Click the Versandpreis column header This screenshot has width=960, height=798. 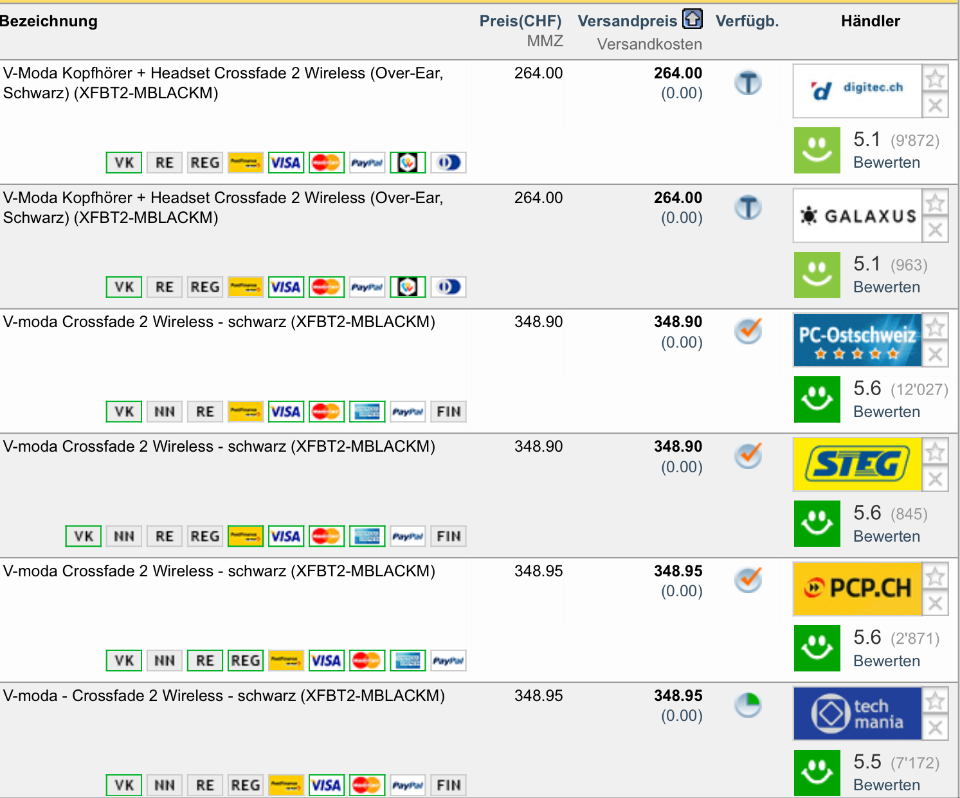point(627,21)
